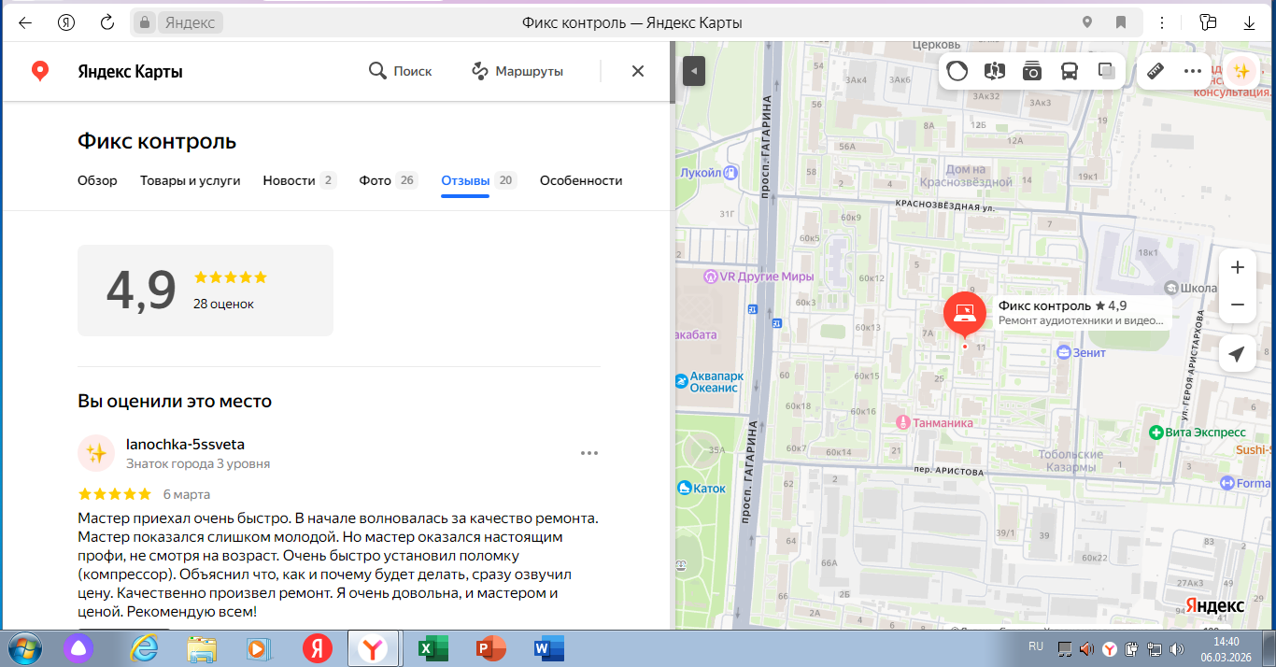This screenshot has height=667, width=1276.
Task: Click the site lock security icon
Action: coord(144,22)
